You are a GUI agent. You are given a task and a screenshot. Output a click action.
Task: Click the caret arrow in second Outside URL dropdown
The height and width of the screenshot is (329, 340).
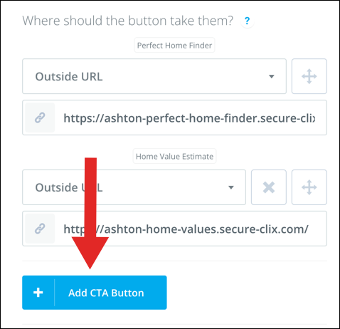pos(231,187)
